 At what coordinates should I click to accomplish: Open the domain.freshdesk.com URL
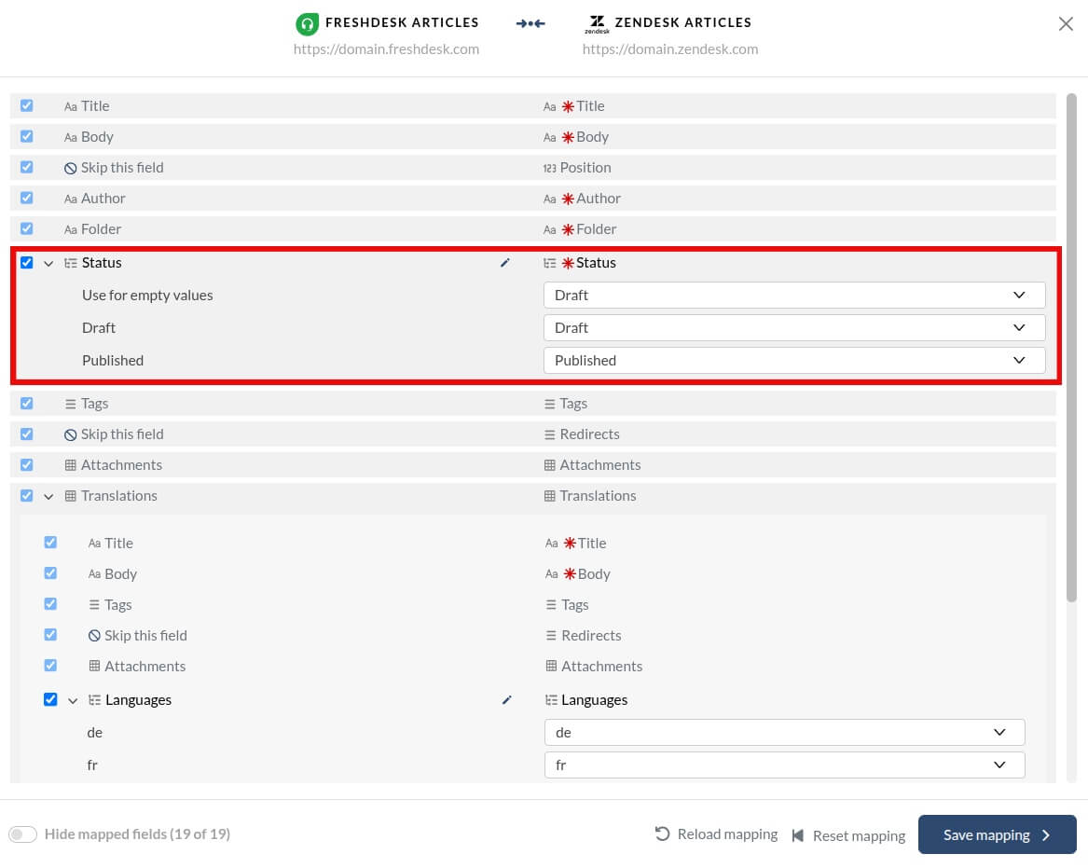(386, 49)
